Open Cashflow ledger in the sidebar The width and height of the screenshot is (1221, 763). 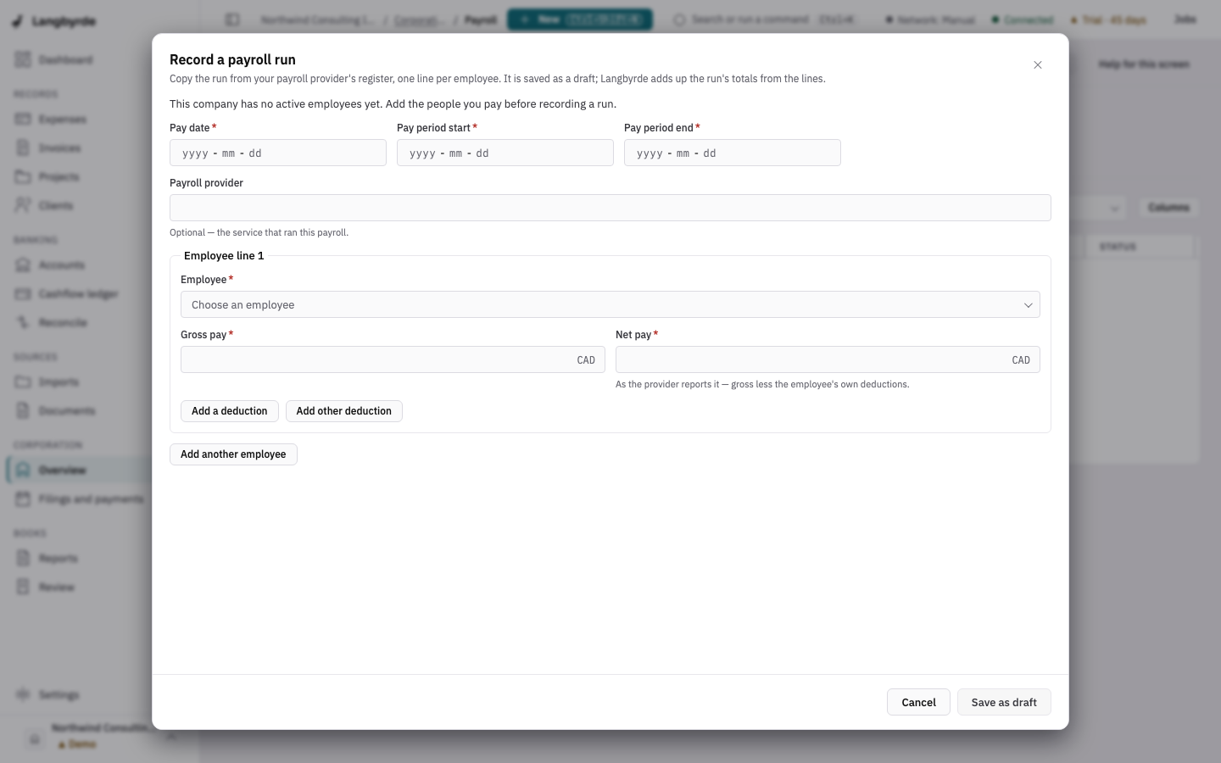coord(78,294)
